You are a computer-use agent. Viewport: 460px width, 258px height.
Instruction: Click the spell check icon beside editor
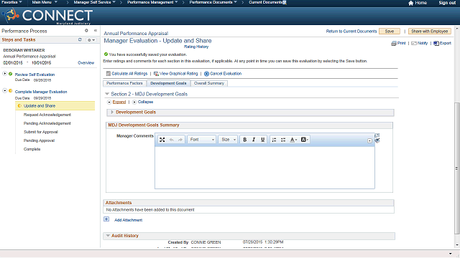[x=377, y=140]
